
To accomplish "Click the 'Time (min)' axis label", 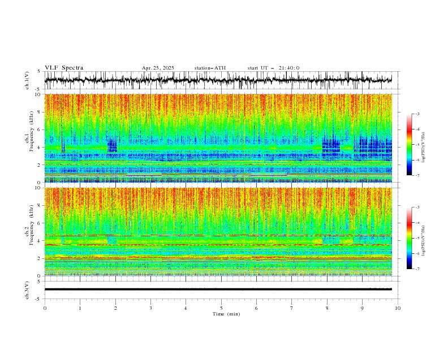I will click(x=226, y=314).
